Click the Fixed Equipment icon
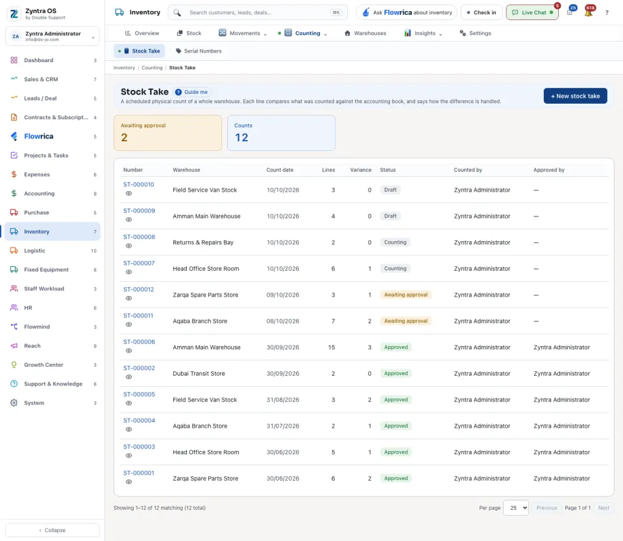The image size is (623, 541). click(14, 270)
